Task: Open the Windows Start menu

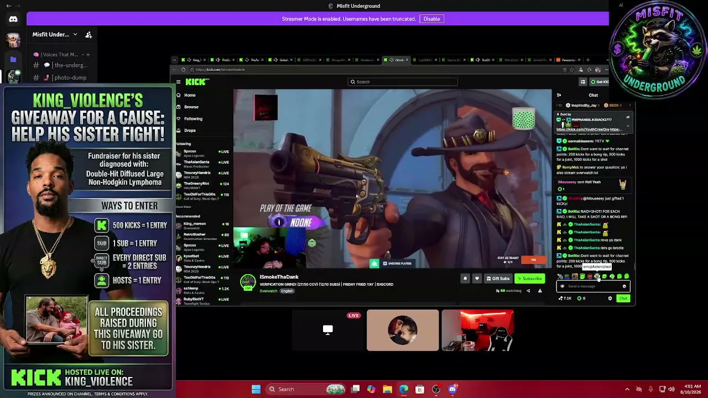Action: tap(256, 389)
